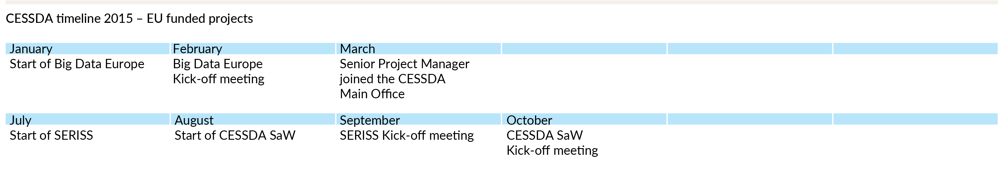
Task: Click last empty header in top row
Action: click(x=915, y=49)
